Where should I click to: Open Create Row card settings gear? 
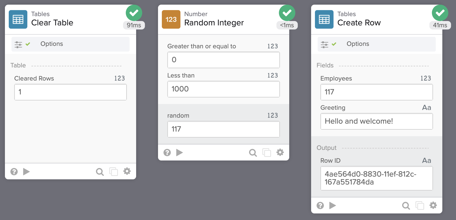[x=433, y=205]
